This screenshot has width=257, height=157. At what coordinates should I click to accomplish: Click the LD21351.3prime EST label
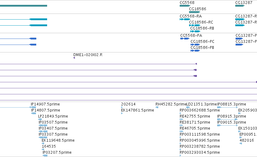pos(202,104)
